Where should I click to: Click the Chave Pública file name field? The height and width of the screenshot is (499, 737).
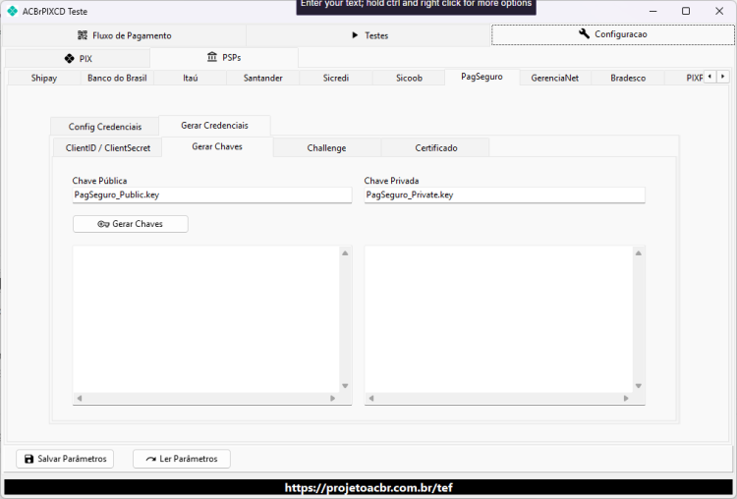pyautogui.click(x=212, y=195)
